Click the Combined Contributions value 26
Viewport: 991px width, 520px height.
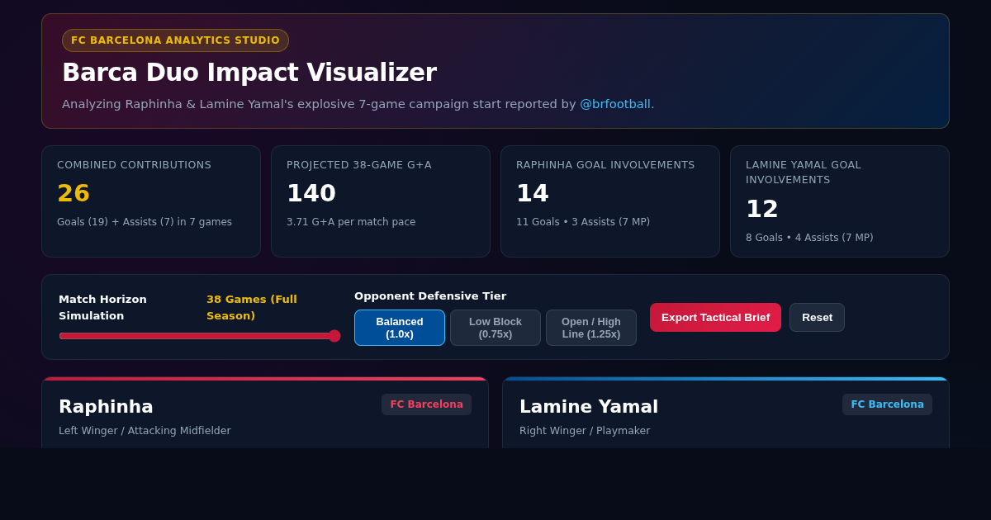coord(73,193)
